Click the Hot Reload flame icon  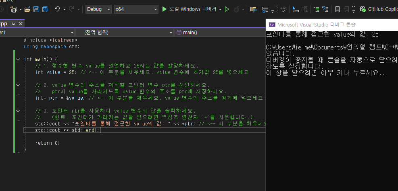[x=237, y=9]
